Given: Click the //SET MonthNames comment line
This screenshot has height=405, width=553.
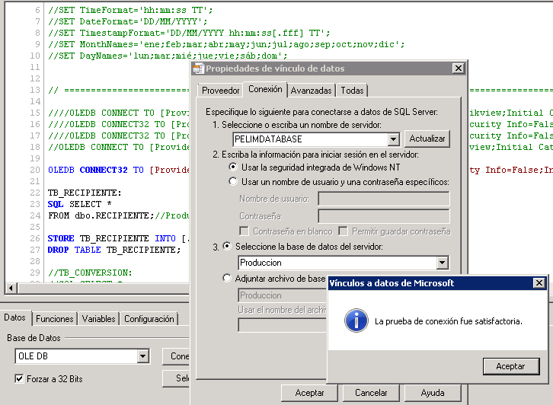Looking at the screenshot, I should pos(226,44).
